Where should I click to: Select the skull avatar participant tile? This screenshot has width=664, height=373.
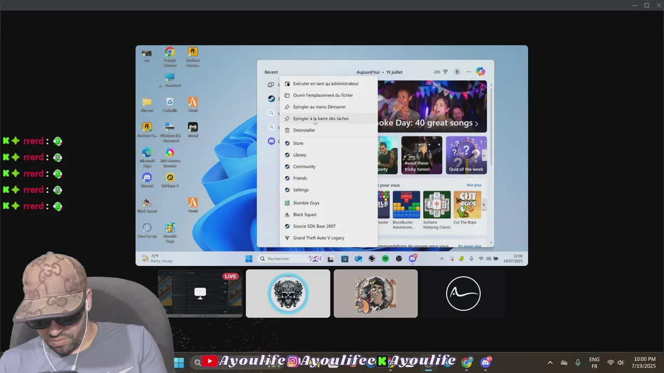pyautogui.click(x=288, y=293)
